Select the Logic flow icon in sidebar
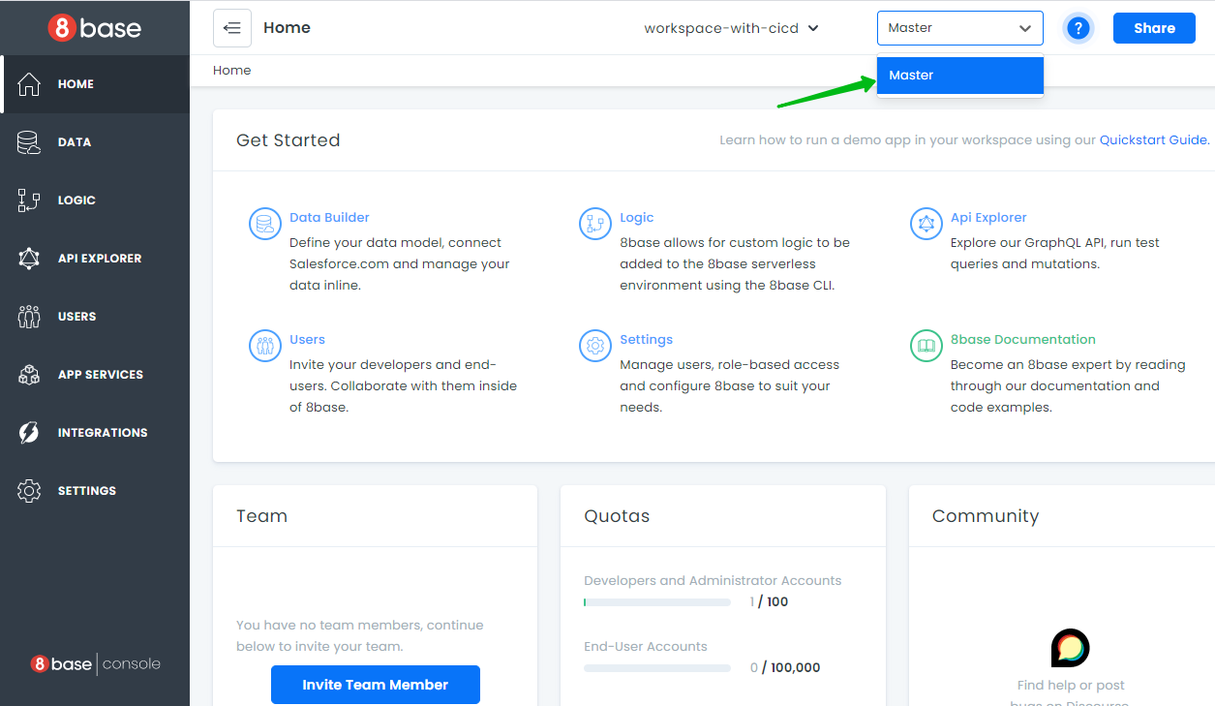 29,200
